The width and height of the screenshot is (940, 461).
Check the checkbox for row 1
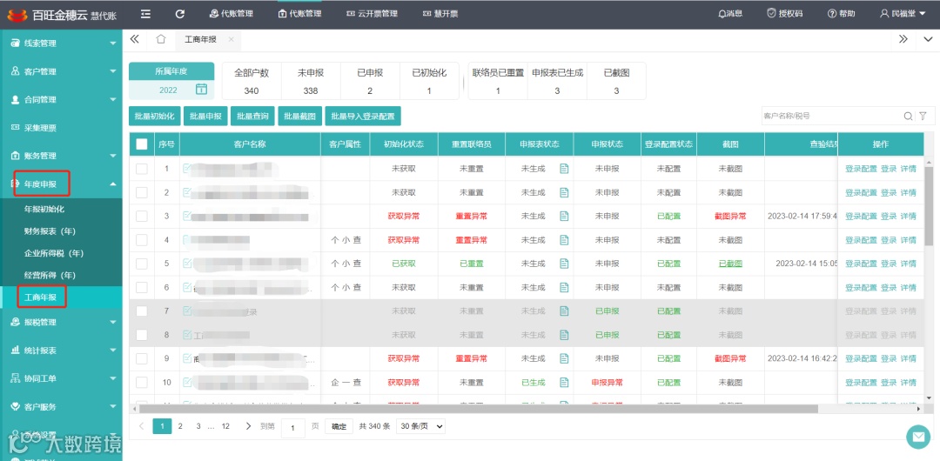pyautogui.click(x=142, y=169)
